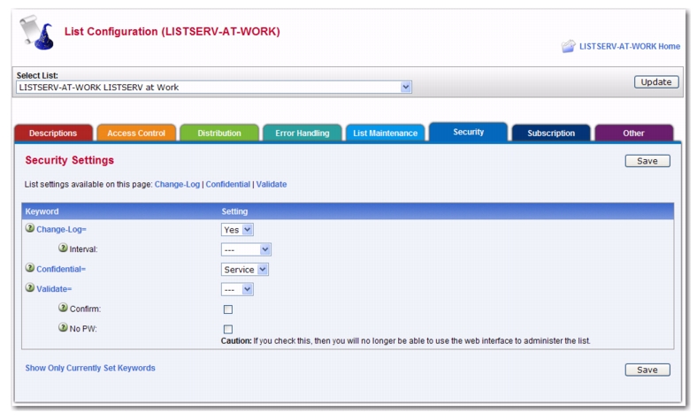Screen dimensions: 697x420
Task: Click the Security tab
Action: 469,132
